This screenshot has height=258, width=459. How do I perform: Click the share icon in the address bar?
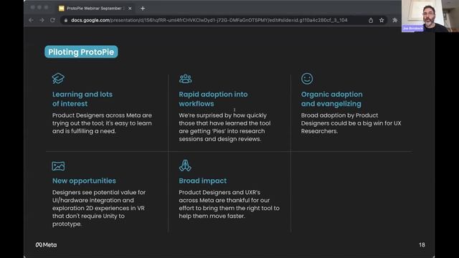coord(371,20)
